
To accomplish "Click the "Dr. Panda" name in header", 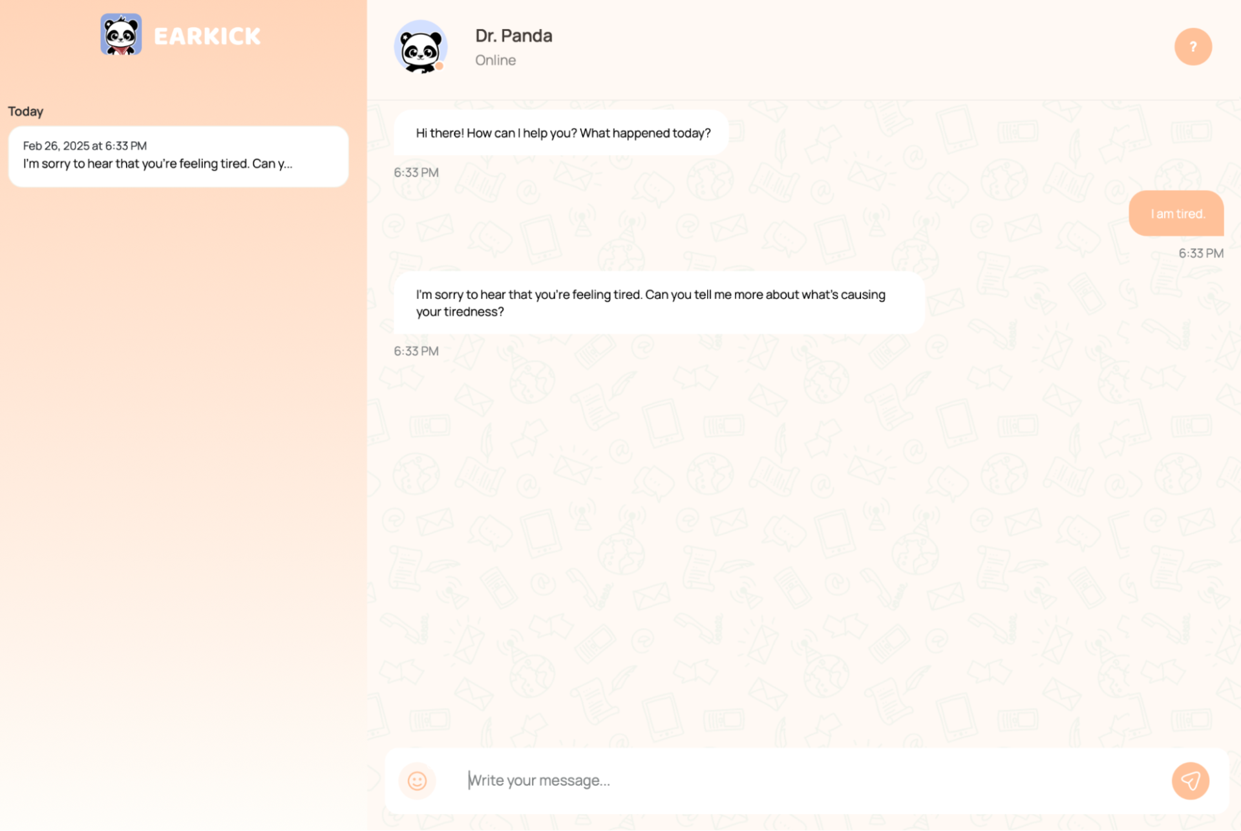I will tap(513, 36).
